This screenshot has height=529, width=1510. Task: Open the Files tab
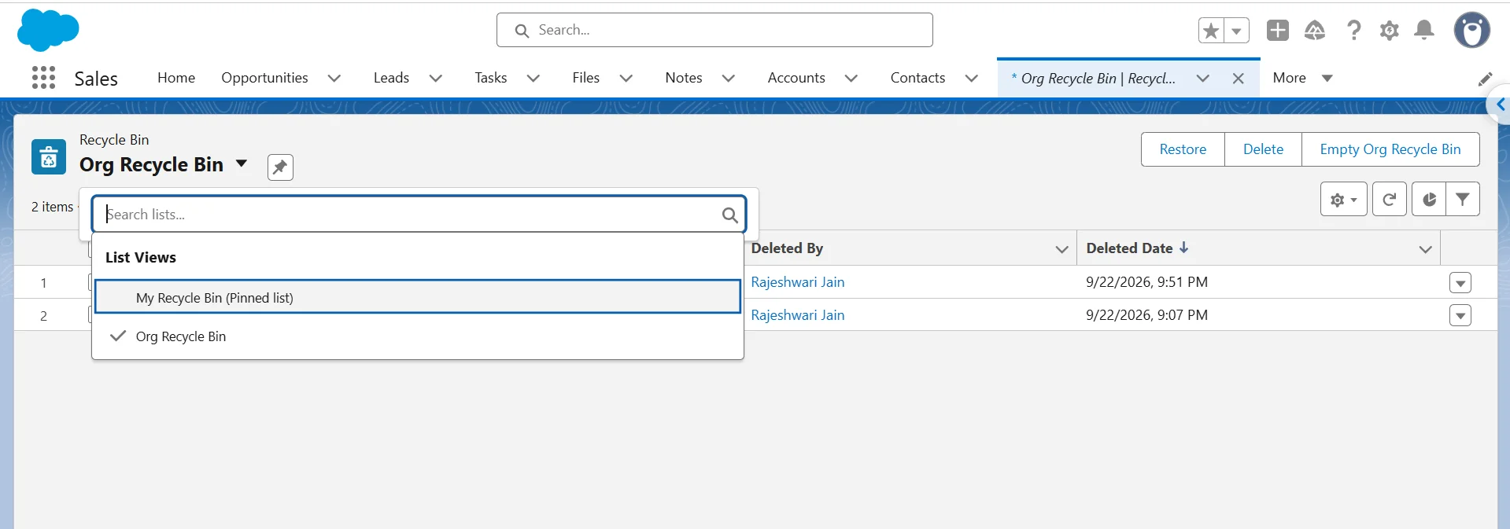point(585,78)
